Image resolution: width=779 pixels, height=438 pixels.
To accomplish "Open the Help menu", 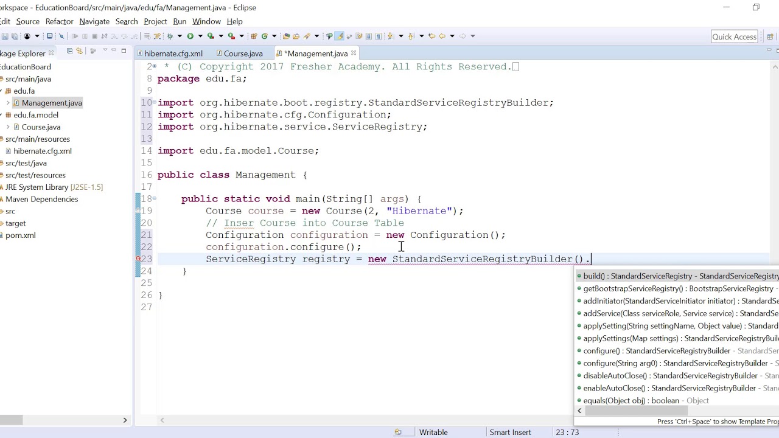I will [x=234, y=21].
